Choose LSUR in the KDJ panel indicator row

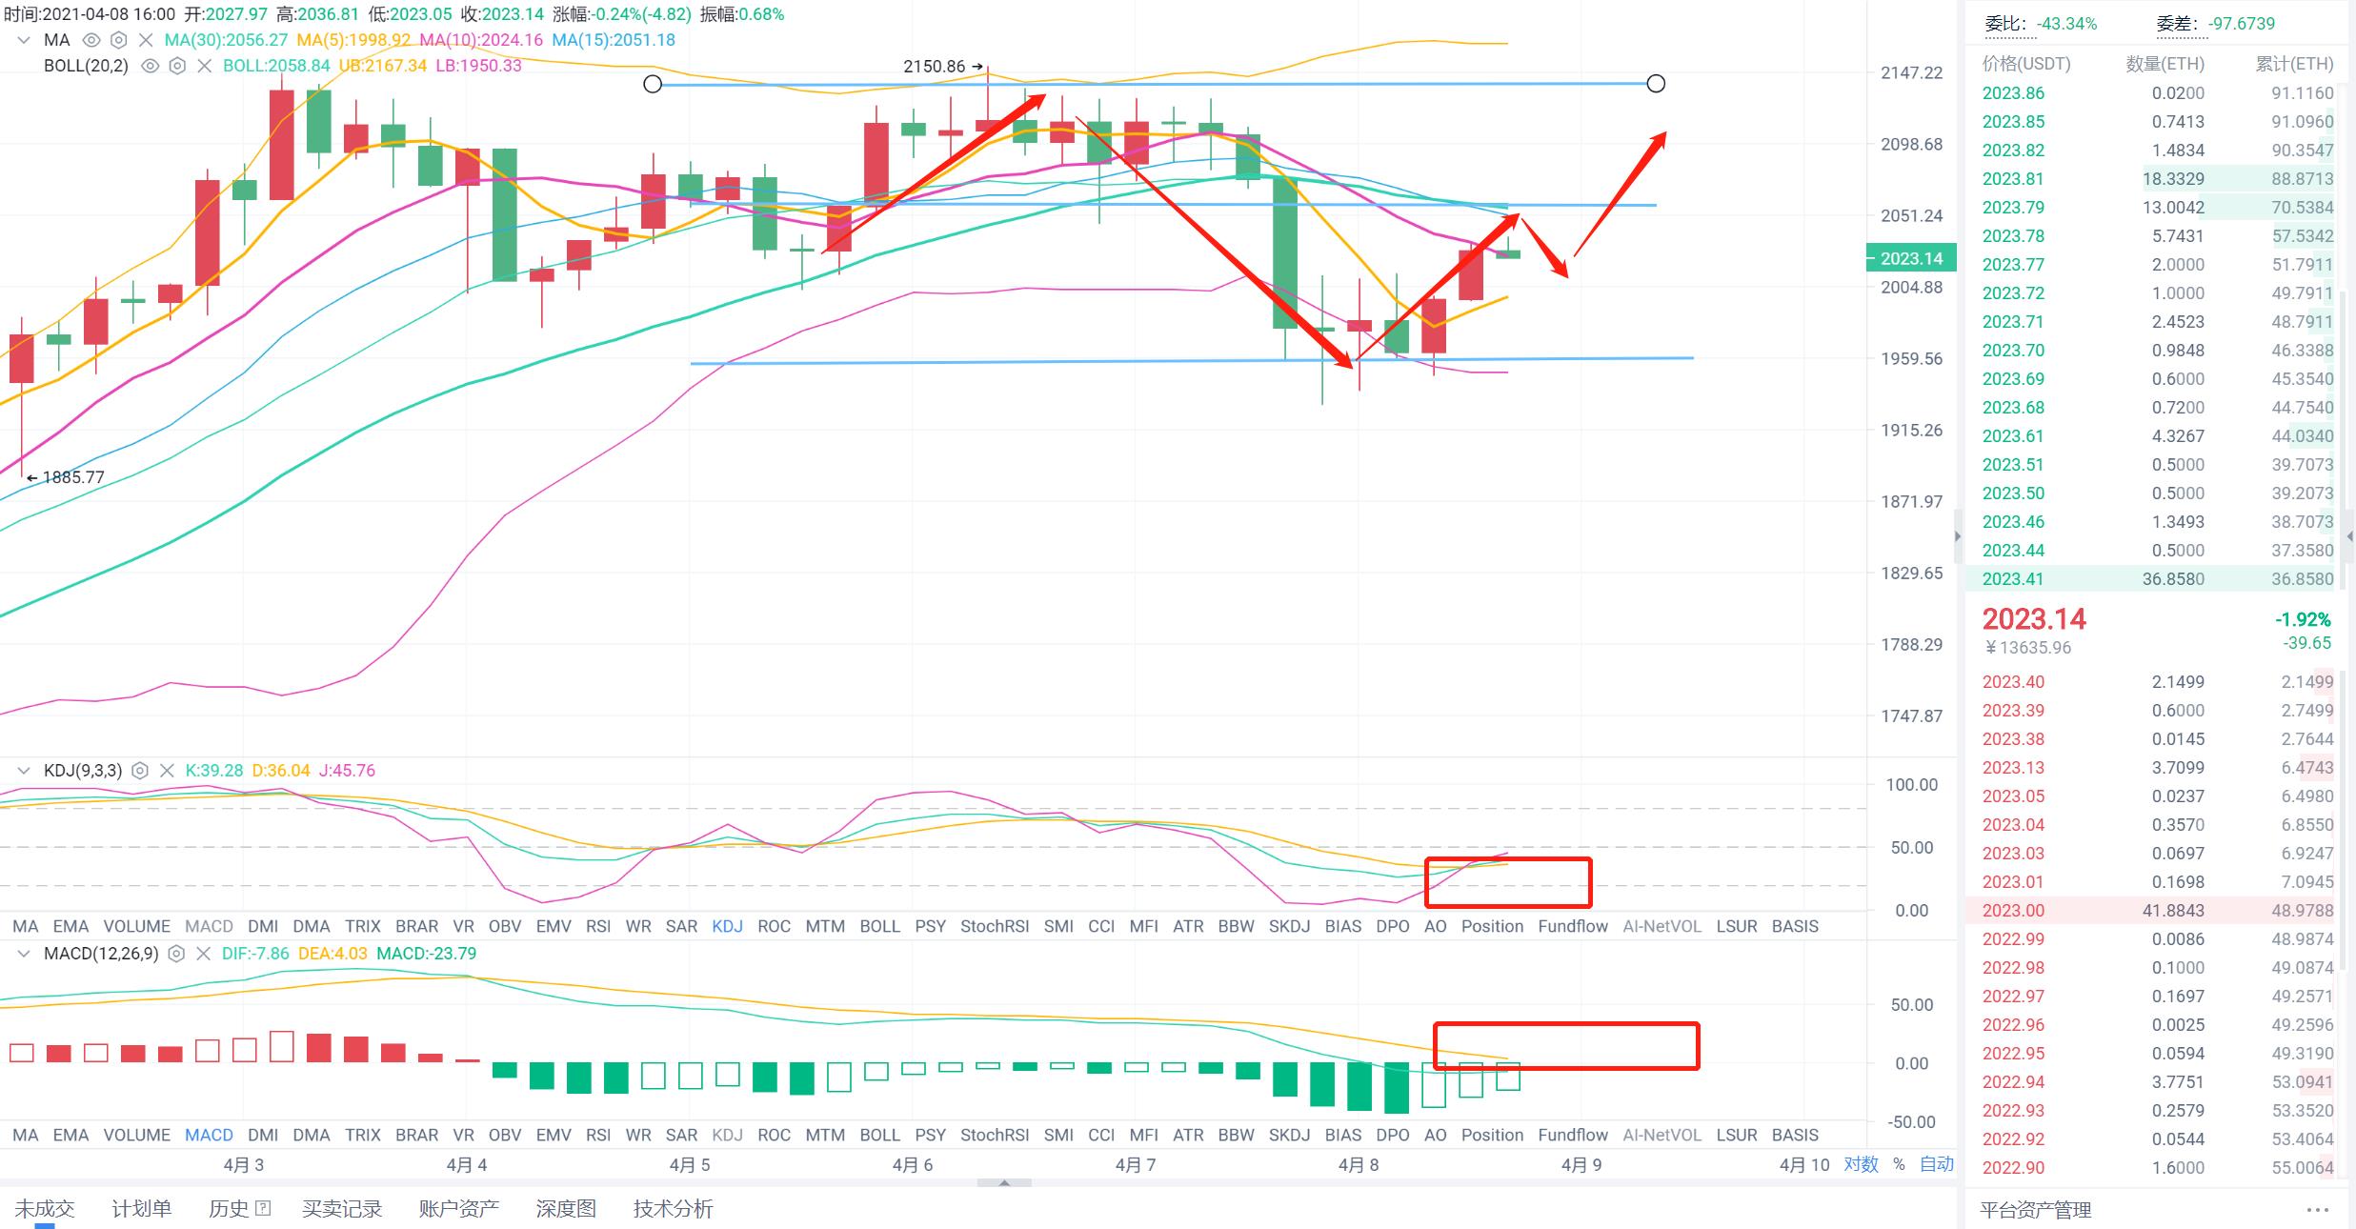click(1737, 926)
